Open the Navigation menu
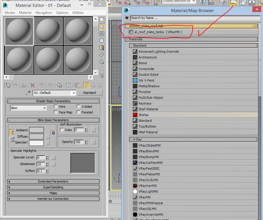The width and height of the screenshot is (263, 220). point(43,13)
